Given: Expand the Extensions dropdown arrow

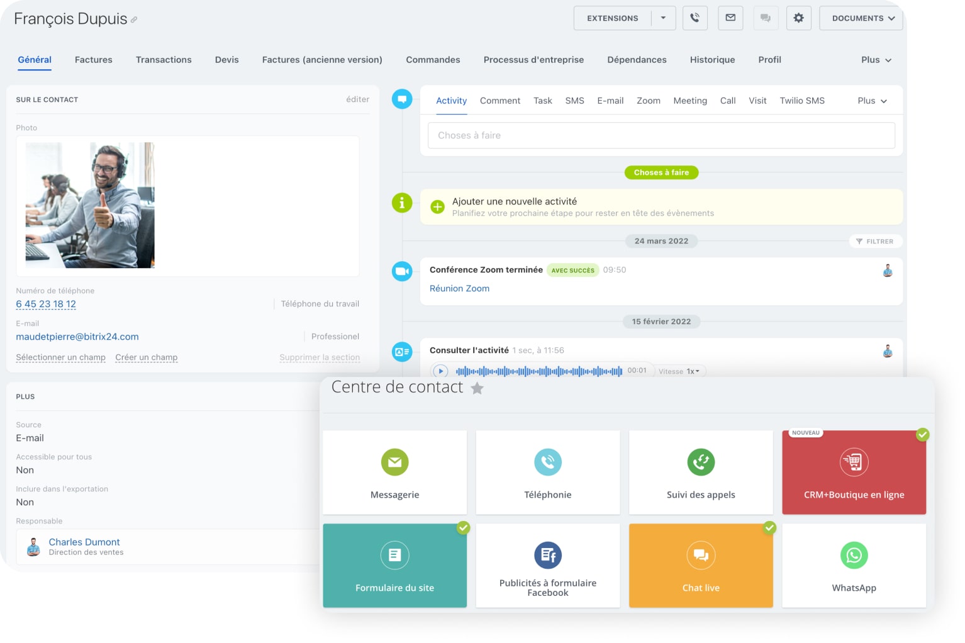Looking at the screenshot, I should (663, 18).
